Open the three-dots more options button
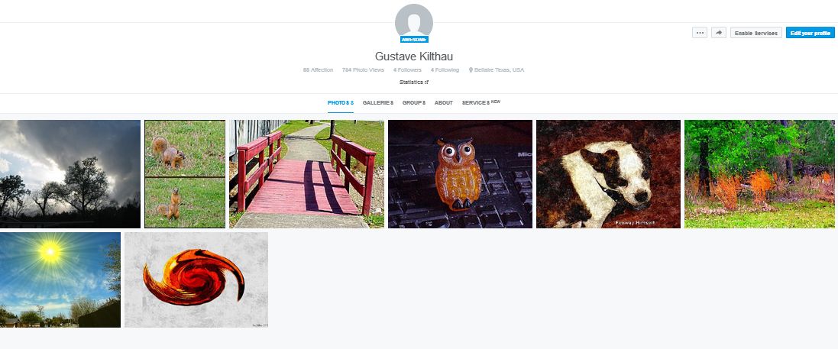The height and width of the screenshot is (349, 838). tap(700, 33)
